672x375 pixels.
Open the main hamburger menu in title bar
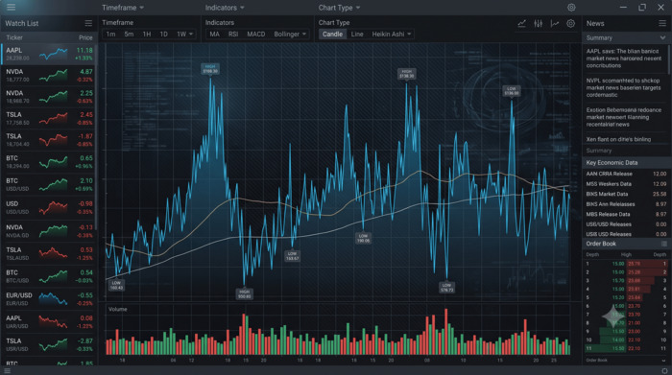[11, 8]
